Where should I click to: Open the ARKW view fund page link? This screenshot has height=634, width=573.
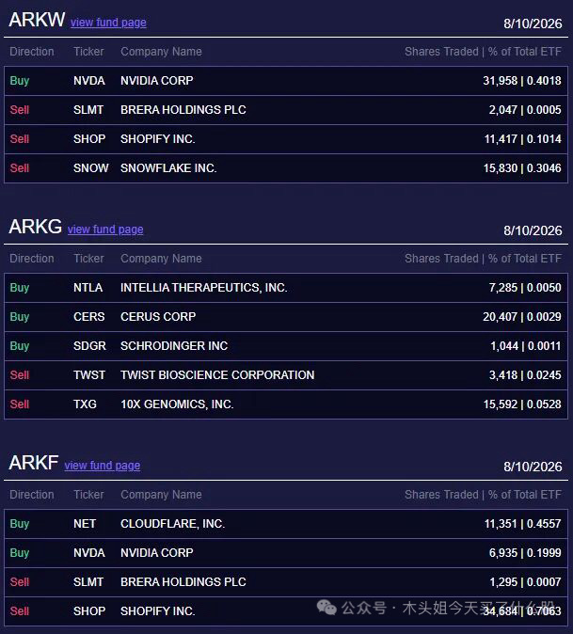pyautogui.click(x=108, y=23)
